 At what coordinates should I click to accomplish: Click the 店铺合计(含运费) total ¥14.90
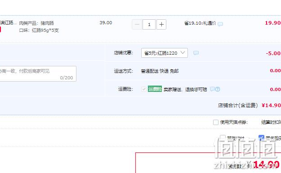click(x=271, y=105)
